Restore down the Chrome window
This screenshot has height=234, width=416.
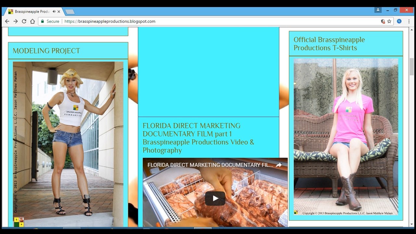396,10
